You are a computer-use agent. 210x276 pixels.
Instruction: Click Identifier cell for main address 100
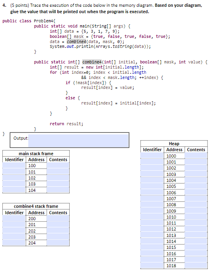[14, 166]
